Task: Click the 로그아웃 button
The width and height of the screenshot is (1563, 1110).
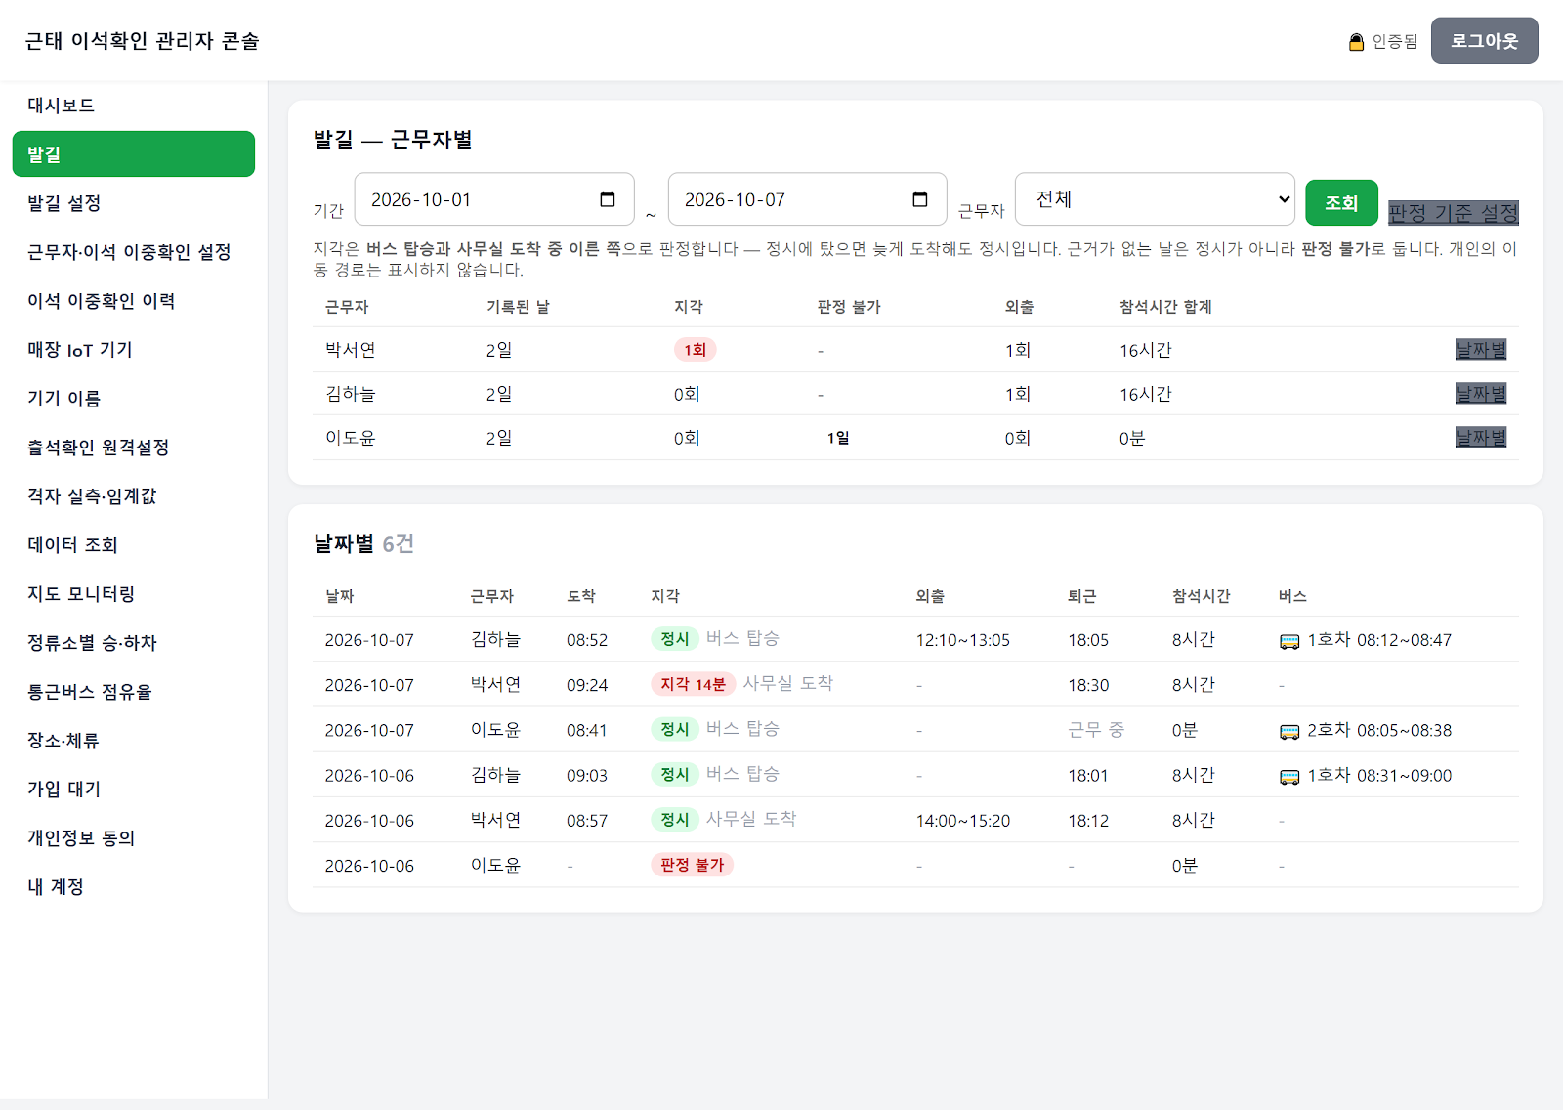Action: [x=1484, y=41]
